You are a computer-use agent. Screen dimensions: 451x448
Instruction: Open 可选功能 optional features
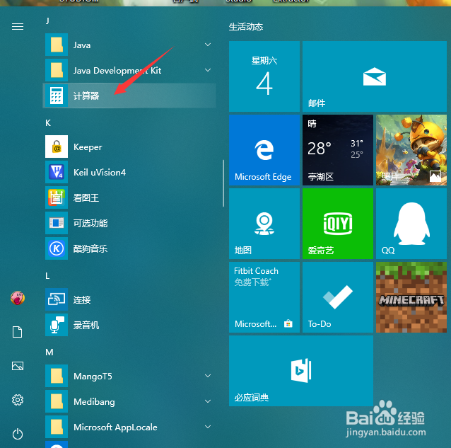click(x=129, y=223)
